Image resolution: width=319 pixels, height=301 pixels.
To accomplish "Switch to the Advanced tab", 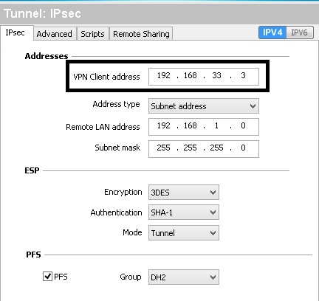I will click(54, 34).
